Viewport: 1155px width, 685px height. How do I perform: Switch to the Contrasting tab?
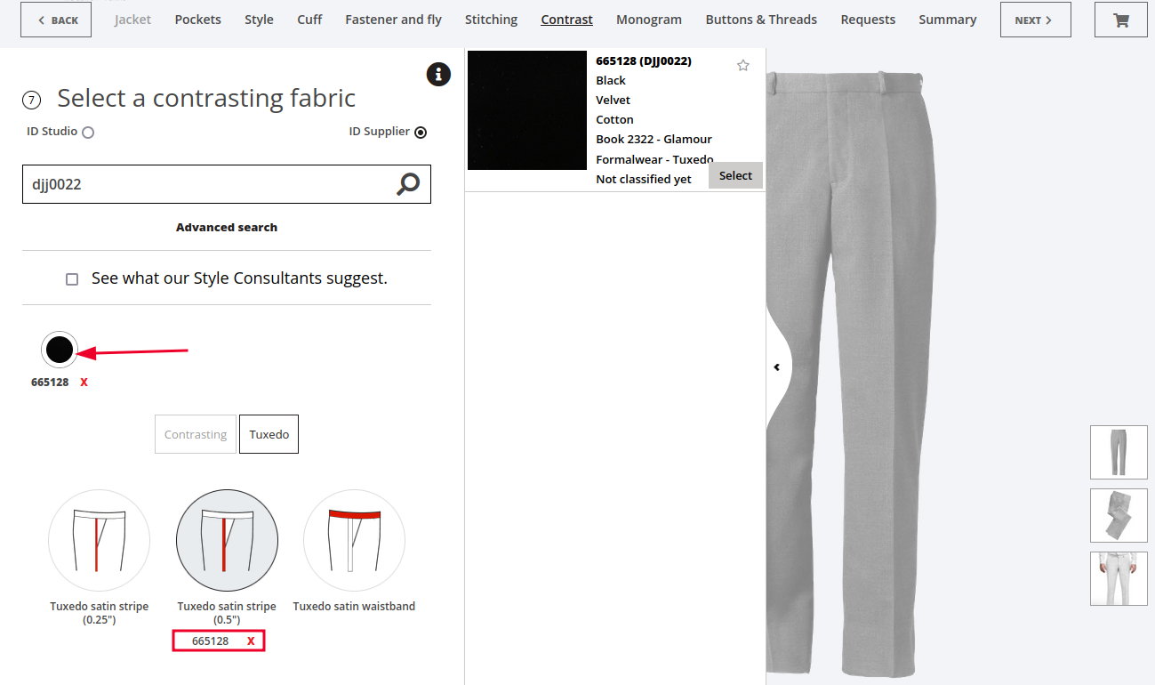click(x=196, y=434)
